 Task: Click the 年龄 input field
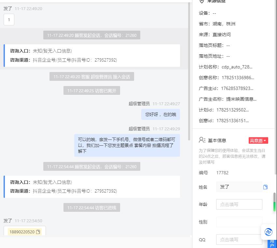click(239, 204)
